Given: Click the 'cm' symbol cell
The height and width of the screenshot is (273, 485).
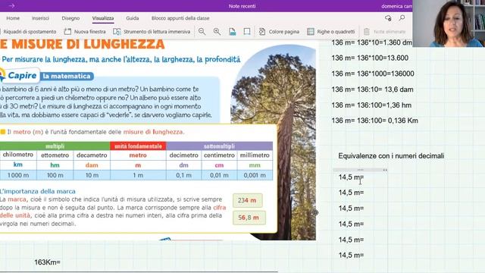Looking at the screenshot, I should coord(219,165).
